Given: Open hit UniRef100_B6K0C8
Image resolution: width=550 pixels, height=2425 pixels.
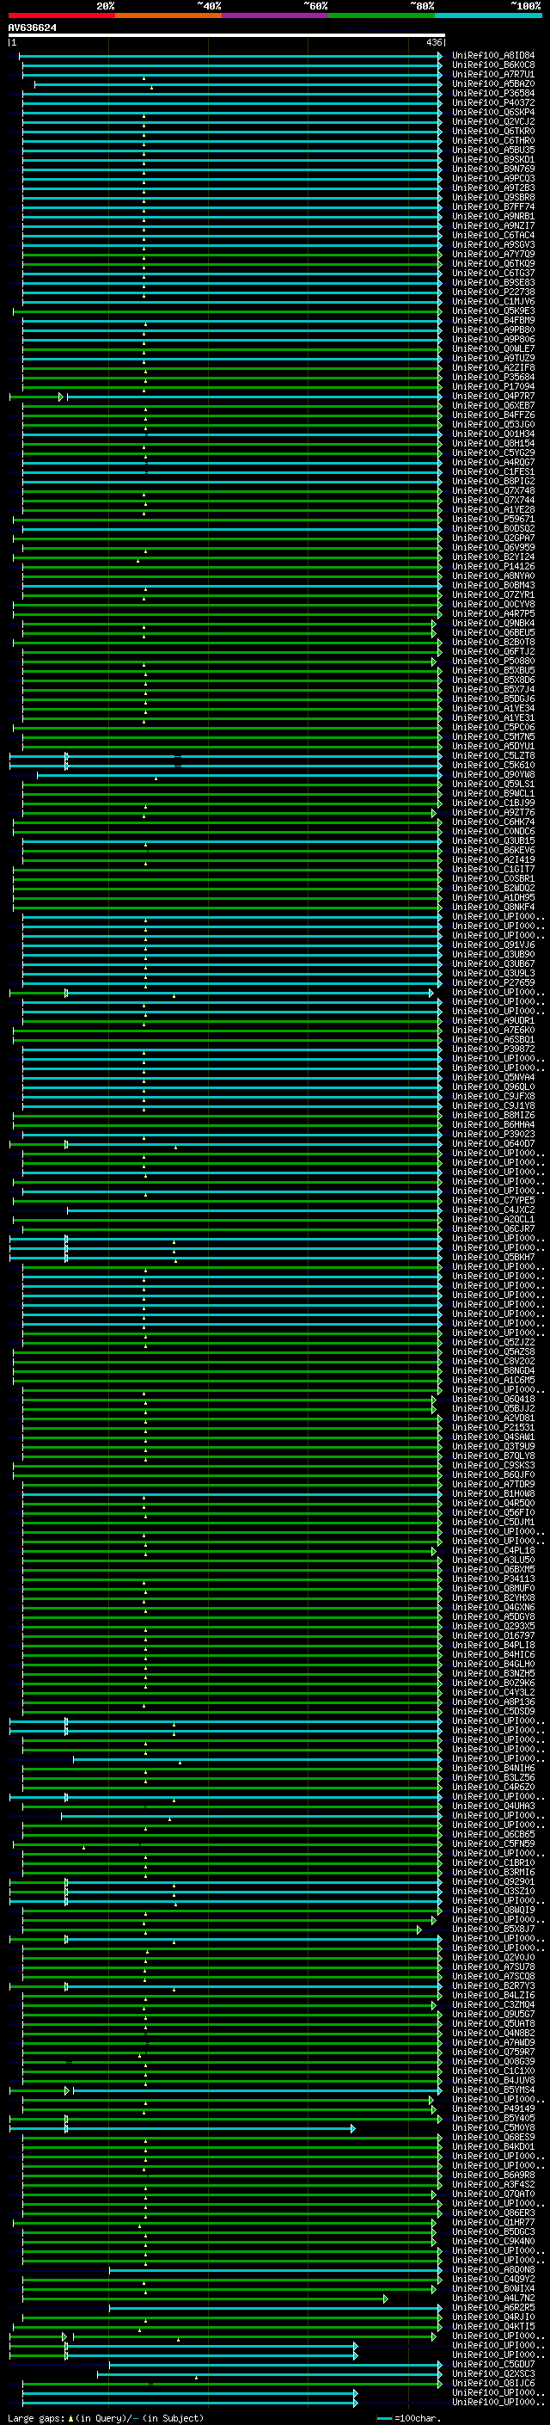Looking at the screenshot, I should [x=493, y=65].
